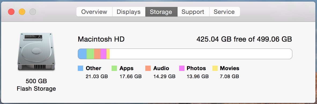Click the 425.04 GB free of 499.06 GB text
Screen dimensions: 317x104
coord(244,39)
